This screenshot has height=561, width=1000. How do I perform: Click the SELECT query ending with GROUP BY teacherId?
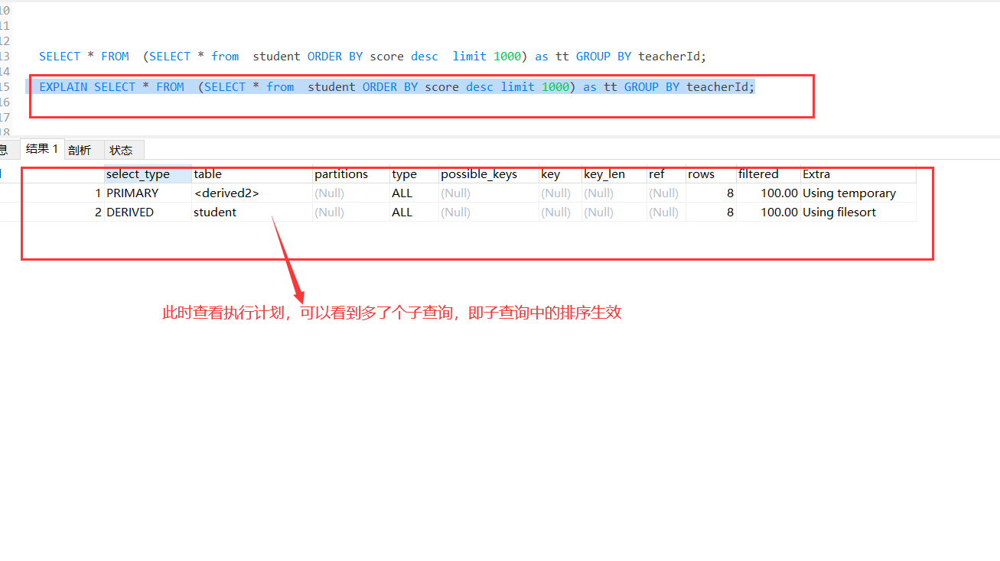[x=373, y=57]
